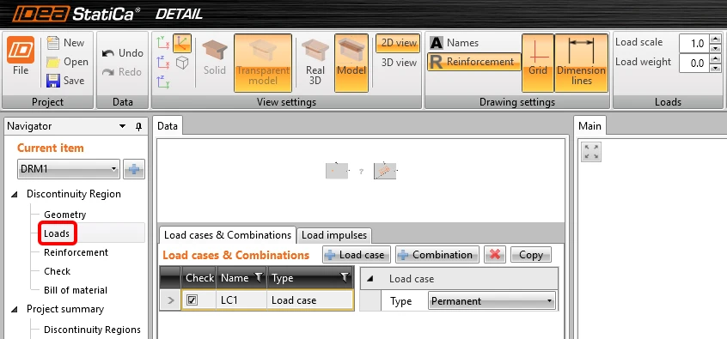Image resolution: width=727 pixels, height=339 pixels.
Task: Click the right model thumbnail in Data
Action: (x=385, y=171)
